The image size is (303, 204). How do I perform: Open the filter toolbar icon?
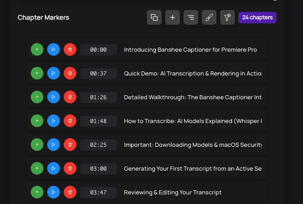coord(227,17)
